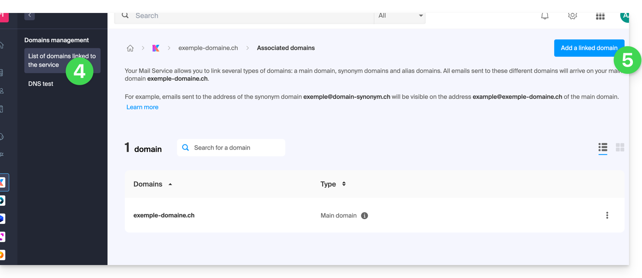The image size is (642, 278).
Task: Open three-dot menu for exemple-domaine.ch
Action: pos(607,215)
